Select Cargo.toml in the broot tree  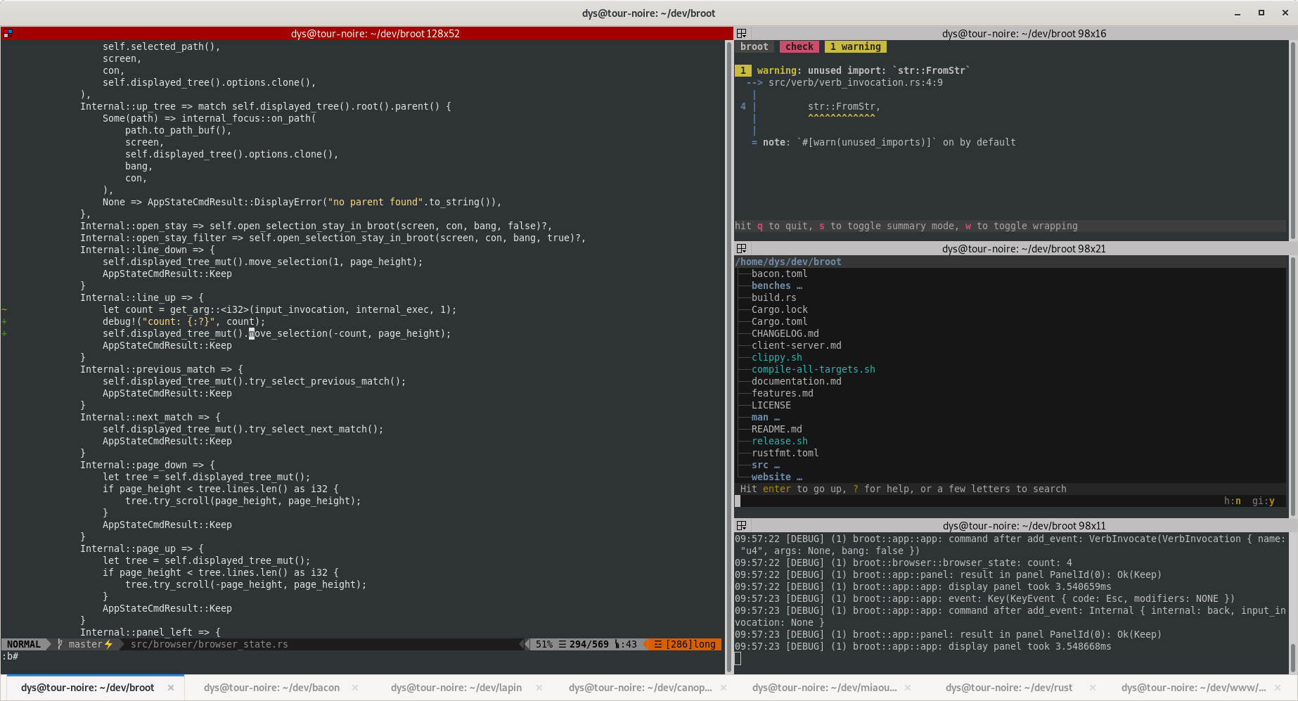[780, 321]
